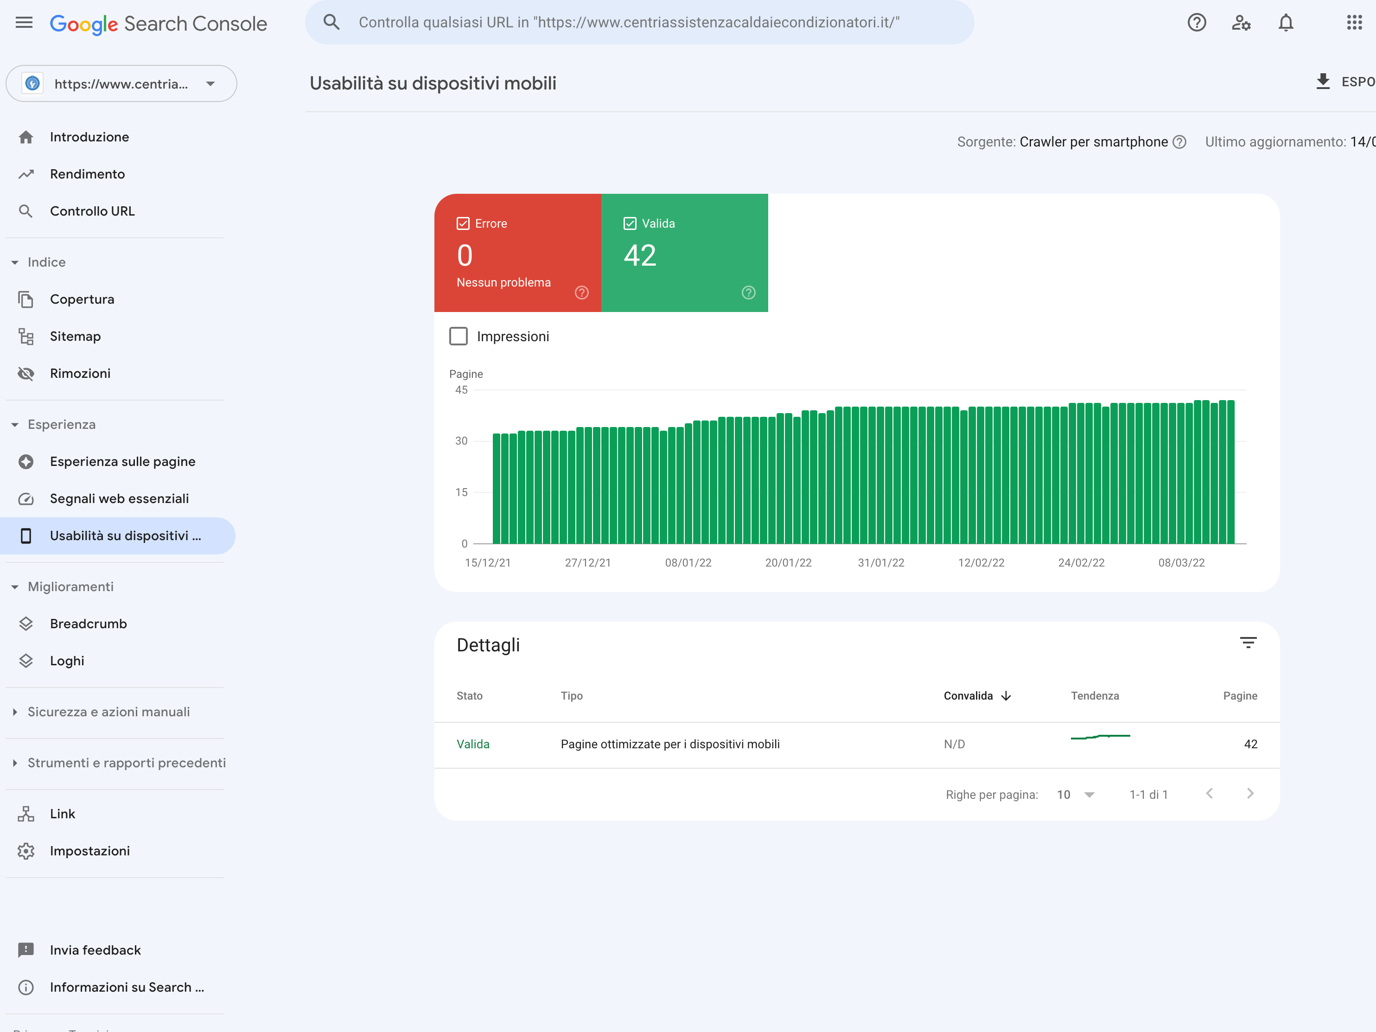Open the Valida details row link
The width and height of the screenshot is (1376, 1032).
473,744
